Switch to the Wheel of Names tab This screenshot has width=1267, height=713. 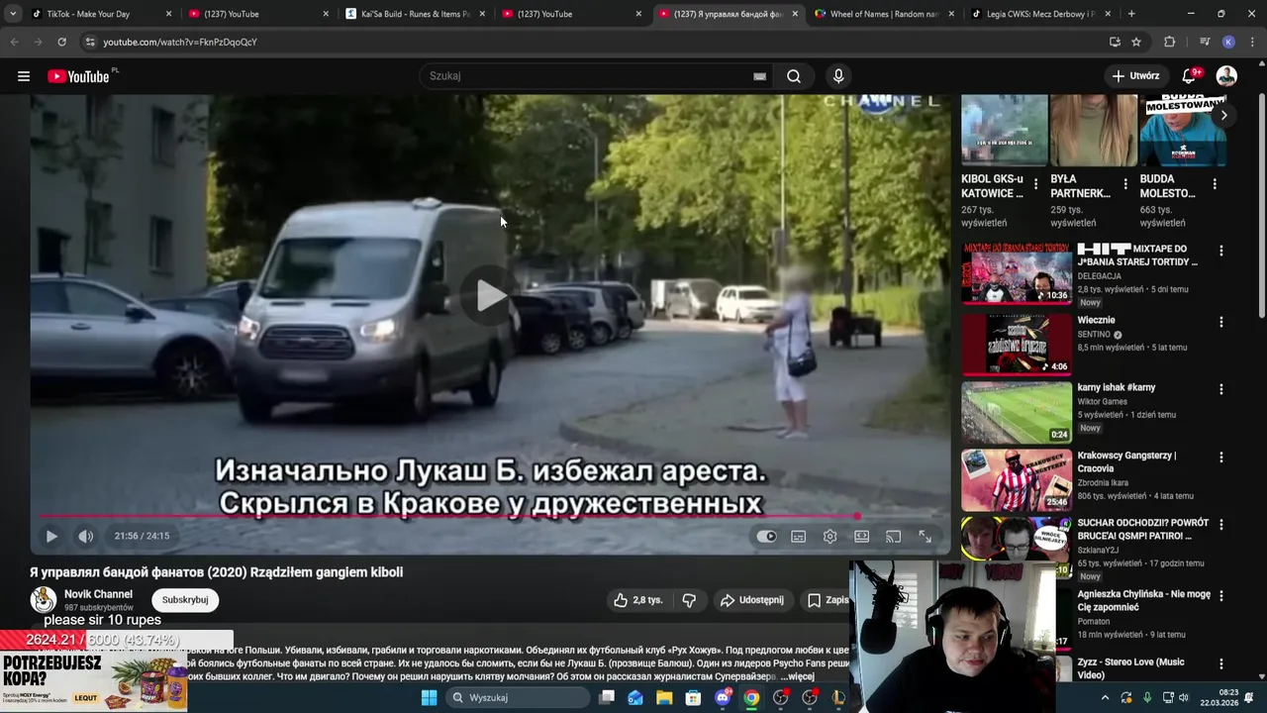click(x=886, y=14)
